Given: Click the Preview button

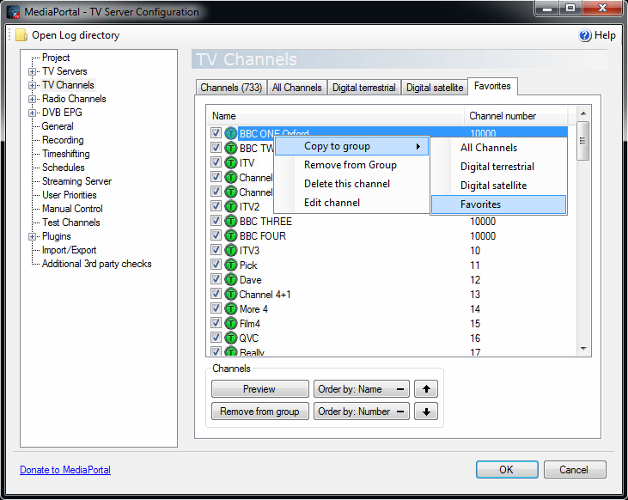Looking at the screenshot, I should coord(260,388).
